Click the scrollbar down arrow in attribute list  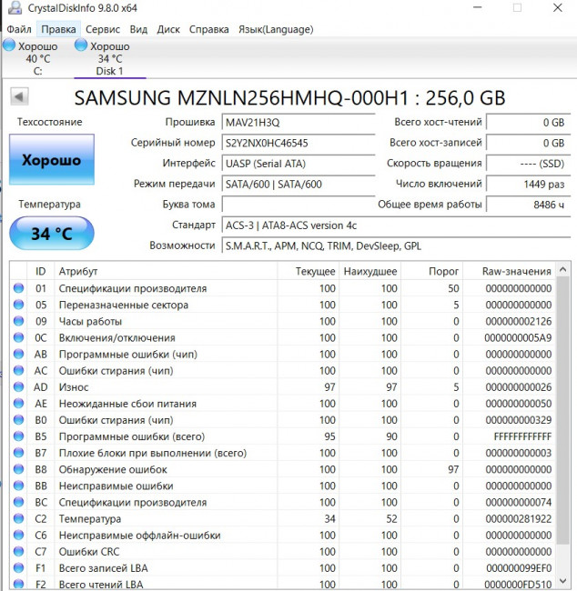coord(562,580)
